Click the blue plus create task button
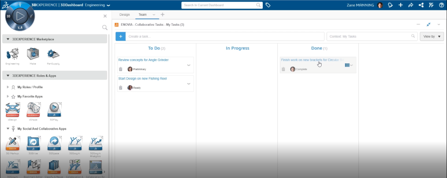Screen dimensions: 447x178 pyautogui.click(x=120, y=36)
